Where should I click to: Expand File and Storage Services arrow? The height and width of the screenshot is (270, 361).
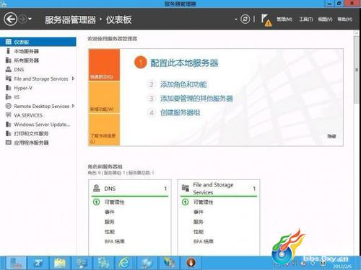pyautogui.click(x=73, y=78)
